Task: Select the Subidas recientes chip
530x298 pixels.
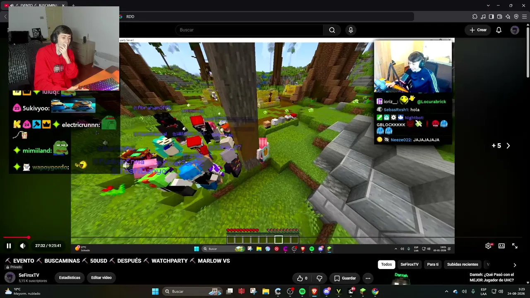Action: 463,264
